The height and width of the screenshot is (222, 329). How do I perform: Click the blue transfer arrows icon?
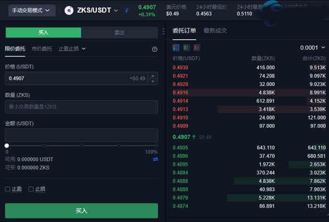(x=155, y=159)
